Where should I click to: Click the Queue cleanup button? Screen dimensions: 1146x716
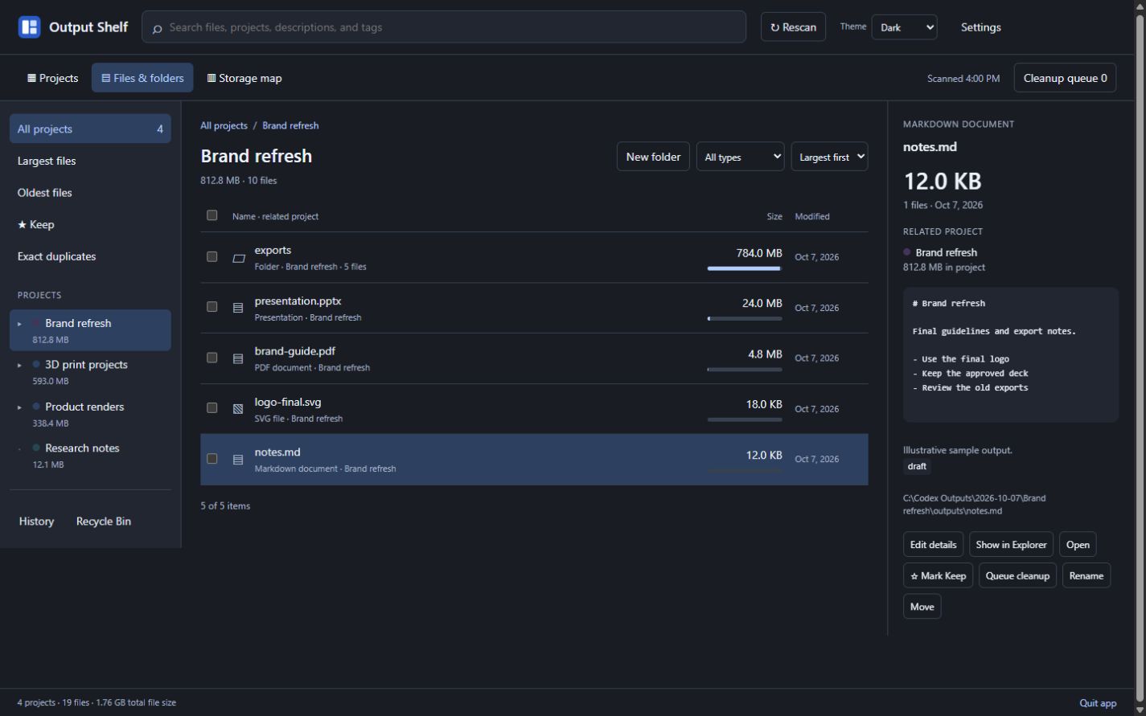[x=1017, y=575]
